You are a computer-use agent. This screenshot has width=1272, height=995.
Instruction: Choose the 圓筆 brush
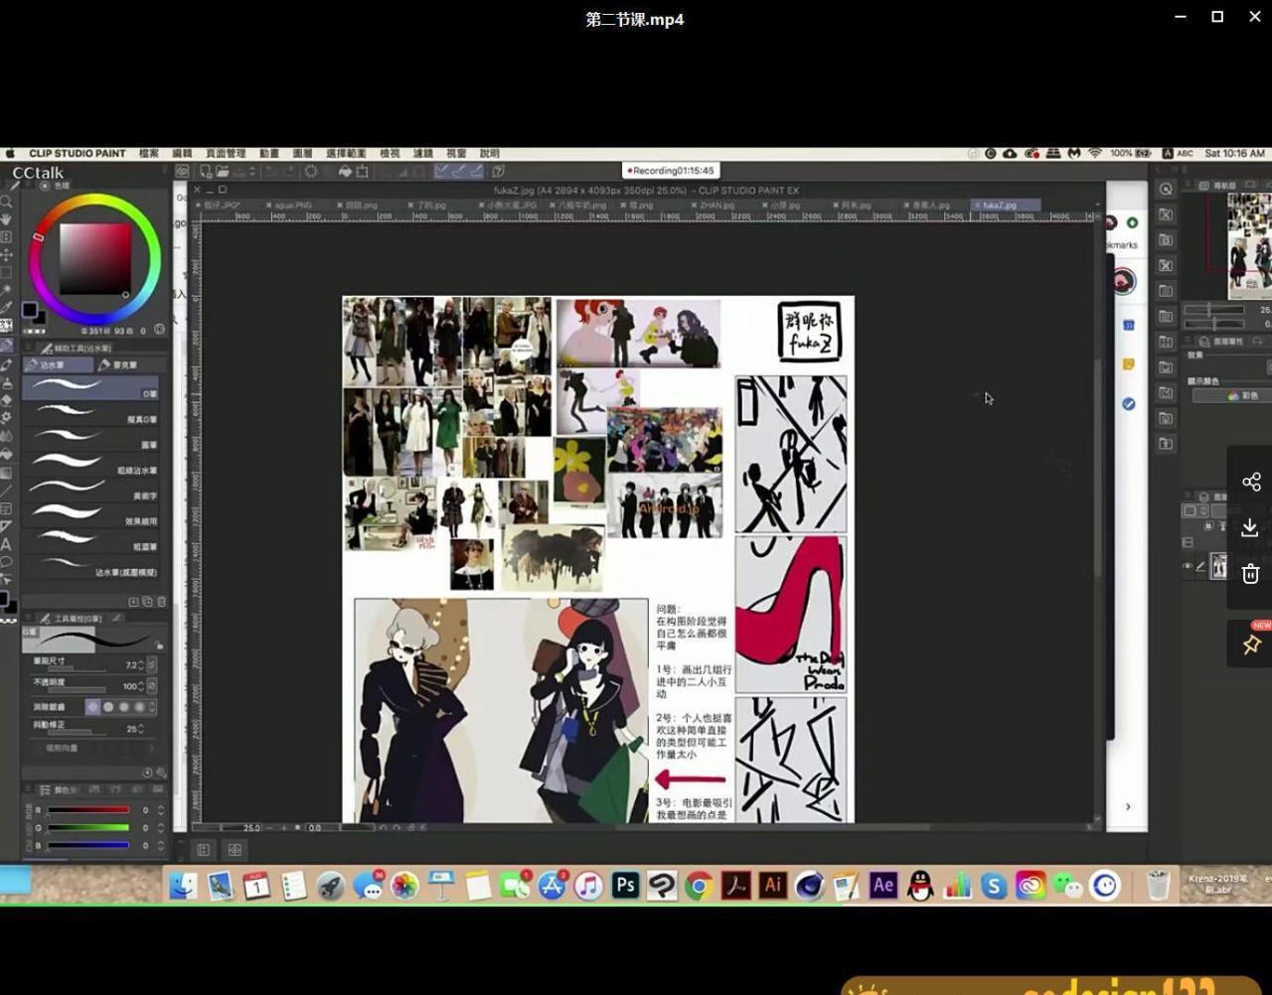[x=89, y=438]
